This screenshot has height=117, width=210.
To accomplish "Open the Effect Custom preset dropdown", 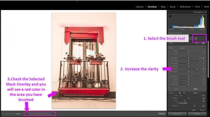I will coord(183,48).
